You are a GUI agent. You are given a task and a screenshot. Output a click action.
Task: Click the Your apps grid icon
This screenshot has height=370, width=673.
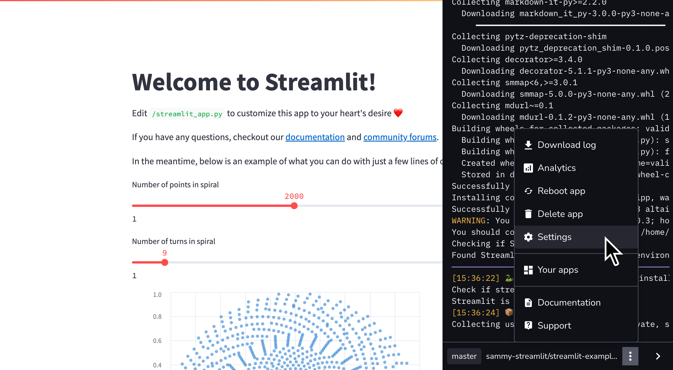coord(529,270)
